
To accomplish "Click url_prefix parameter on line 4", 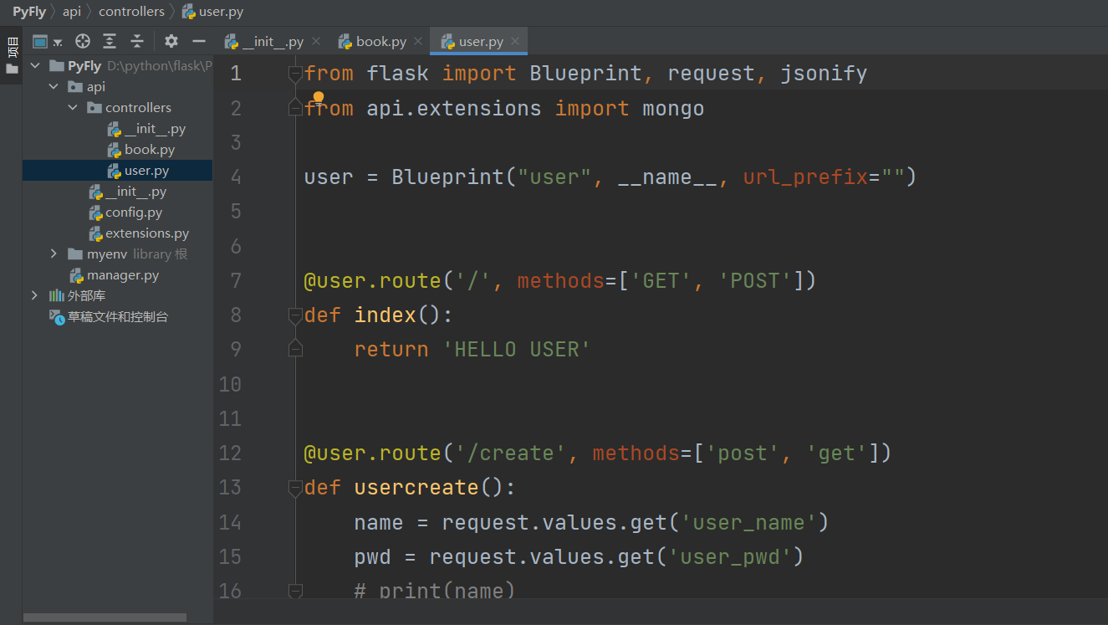I will [805, 177].
